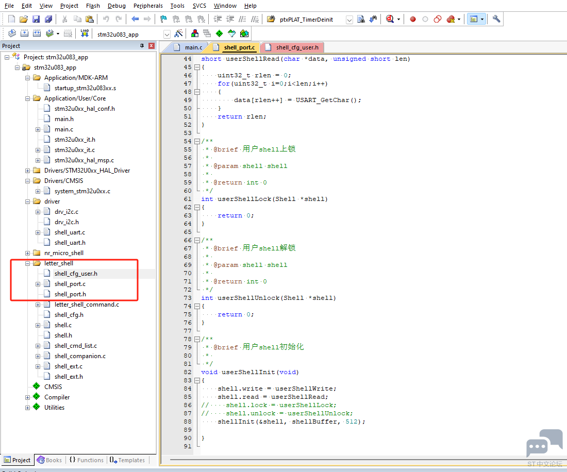Insert a breakpoint with the red dot icon
This screenshot has width=567, height=472.
click(x=412, y=19)
